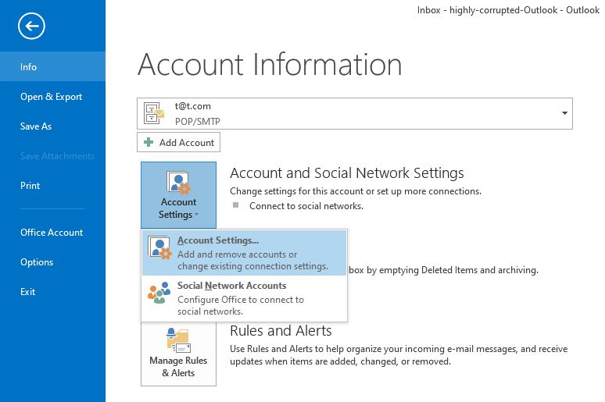Image resolution: width=605 pixels, height=402 pixels.
Task: Open the Info tab
Action: click(x=52, y=66)
